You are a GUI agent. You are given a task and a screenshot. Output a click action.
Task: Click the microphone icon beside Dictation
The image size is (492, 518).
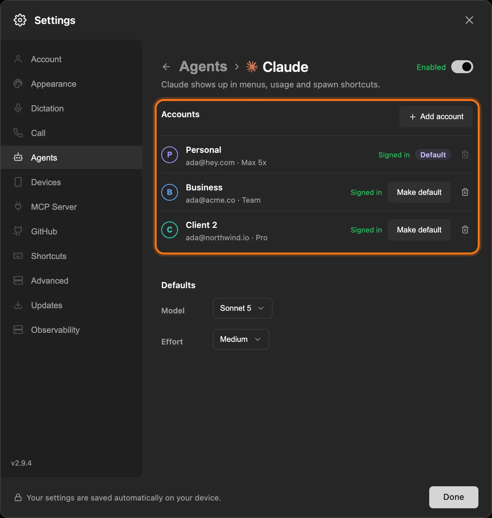(18, 108)
